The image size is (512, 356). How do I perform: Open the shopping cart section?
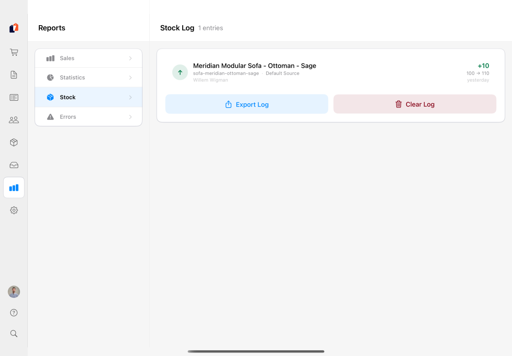point(14,53)
